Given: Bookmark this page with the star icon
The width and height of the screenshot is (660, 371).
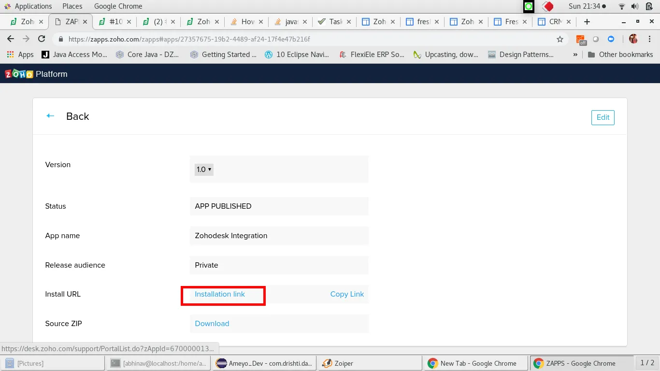Looking at the screenshot, I should [560, 39].
